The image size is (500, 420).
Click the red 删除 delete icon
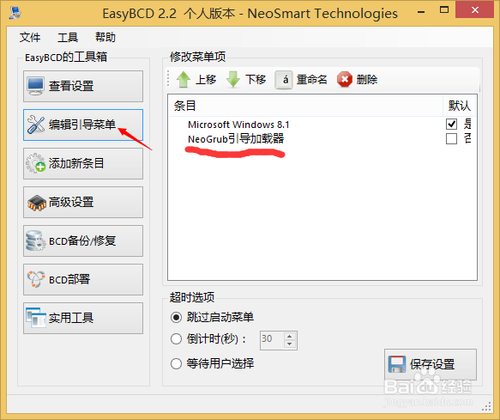pos(345,80)
